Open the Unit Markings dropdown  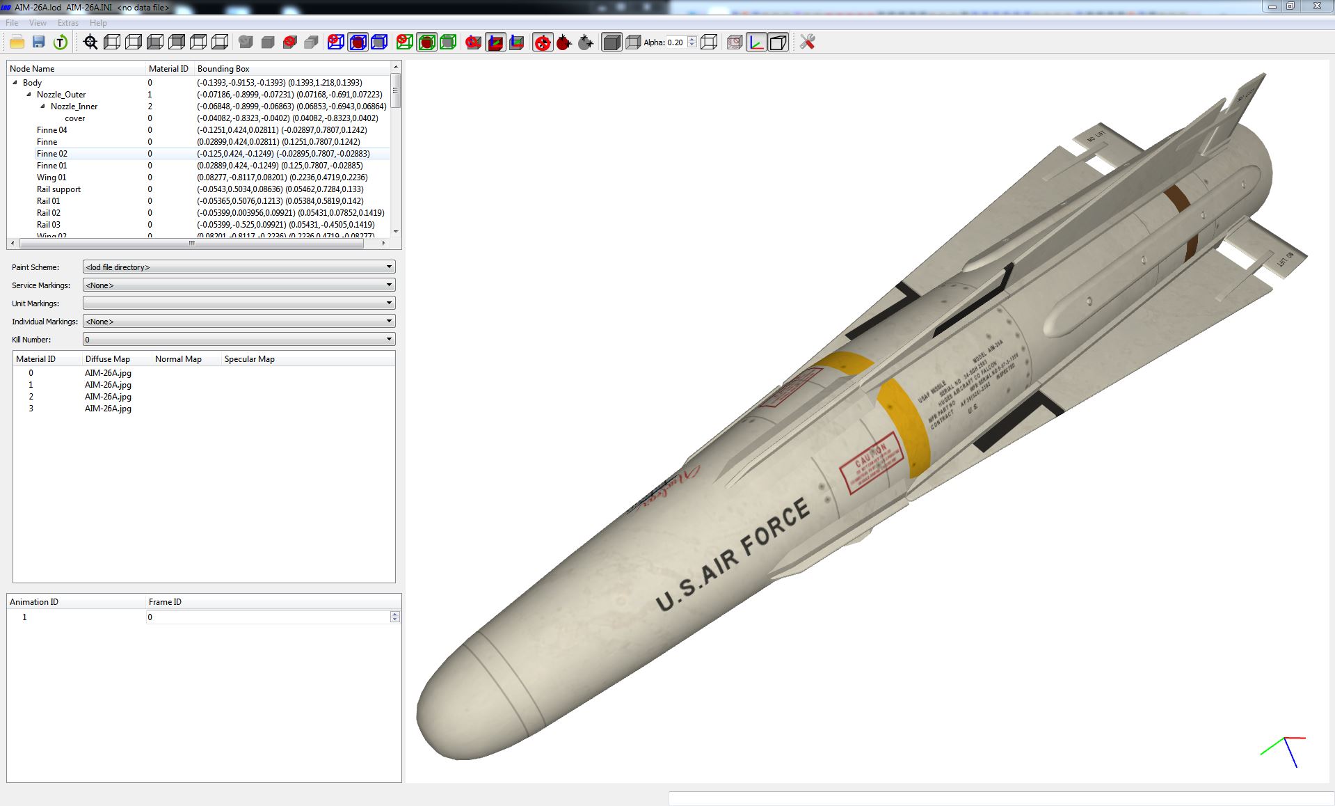pos(239,303)
